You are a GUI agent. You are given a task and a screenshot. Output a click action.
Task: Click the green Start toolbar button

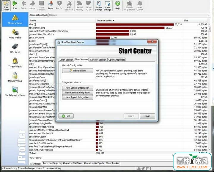(15, 5)
